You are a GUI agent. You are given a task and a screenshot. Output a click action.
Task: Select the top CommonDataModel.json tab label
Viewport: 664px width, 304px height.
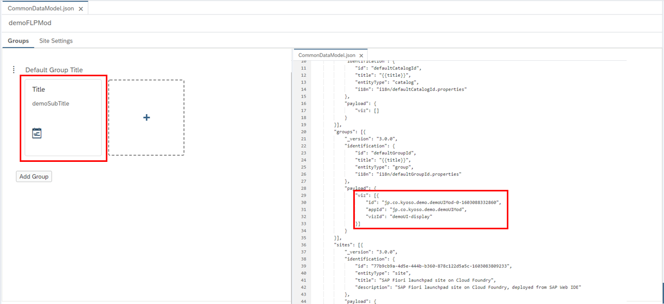click(x=41, y=9)
